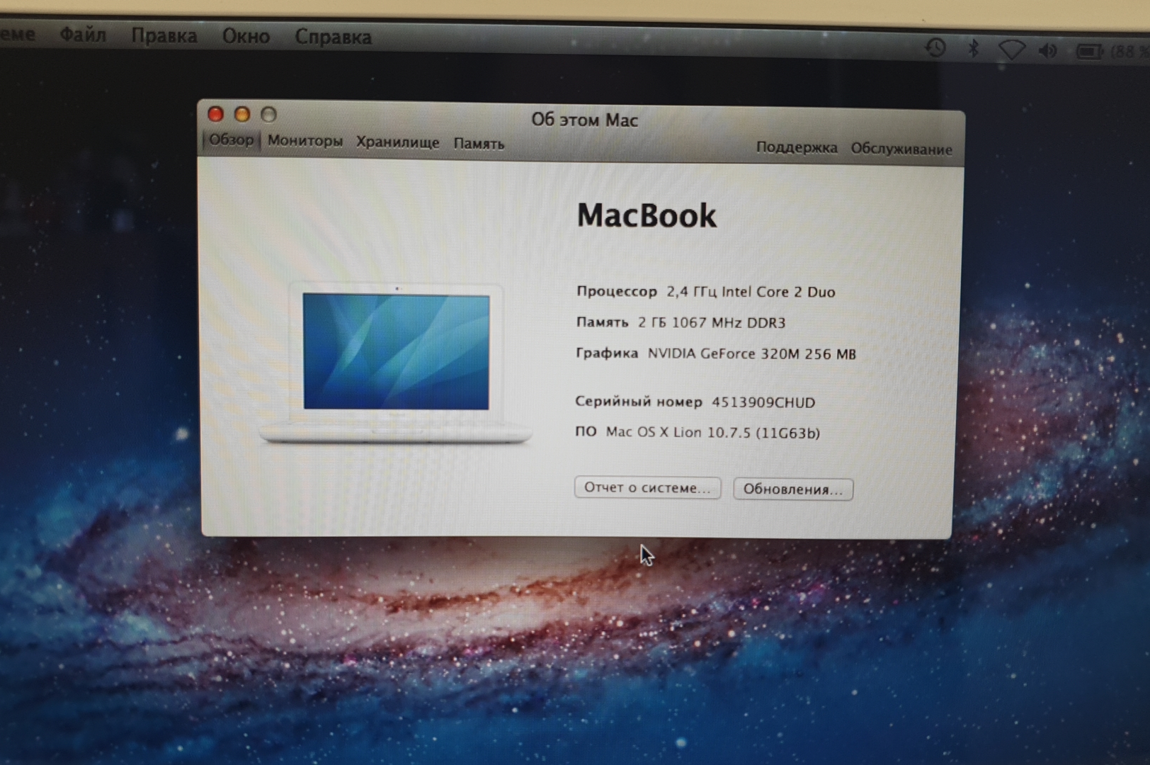This screenshot has width=1150, height=765.
Task: Click the grey zoom window button
Action: 268,114
